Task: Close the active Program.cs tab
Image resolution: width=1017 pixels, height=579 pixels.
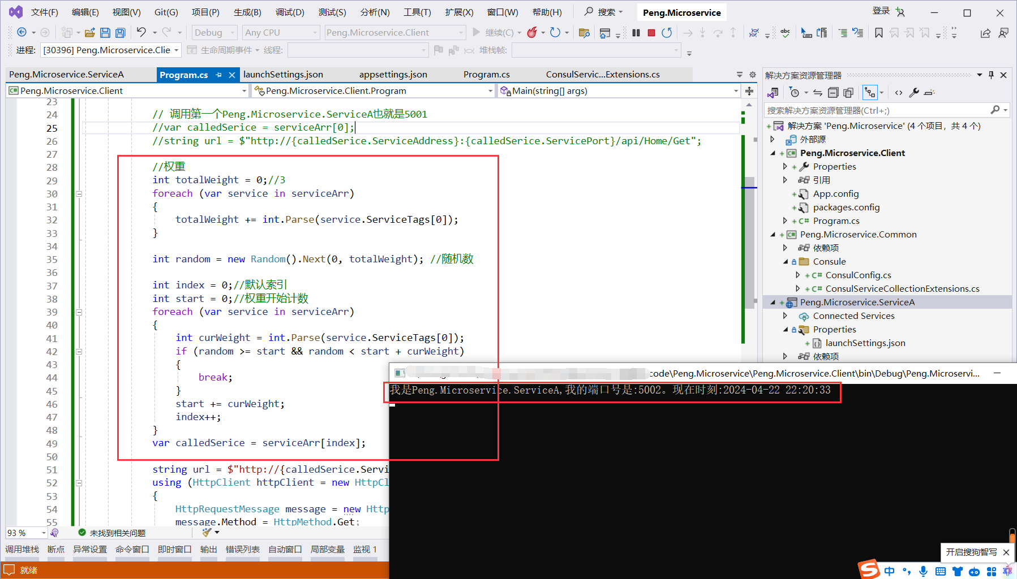Action: click(232, 75)
